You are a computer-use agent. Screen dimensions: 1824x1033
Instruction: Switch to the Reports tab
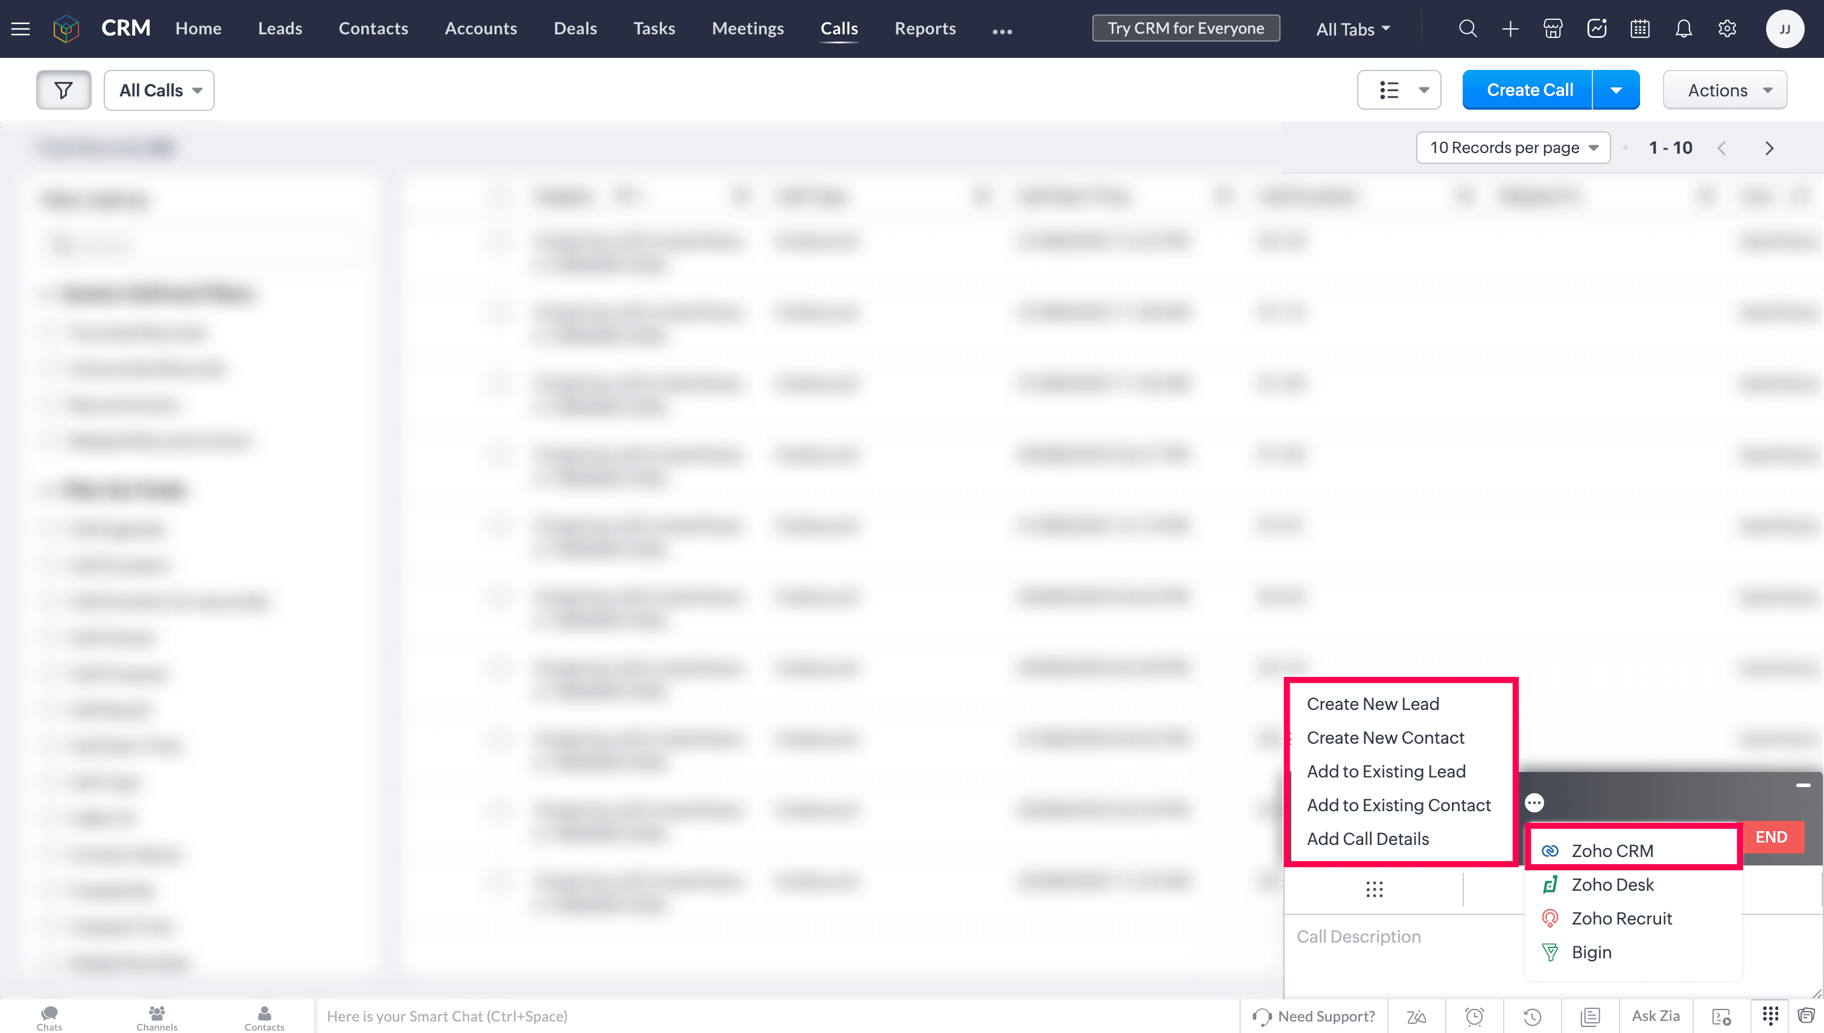click(925, 28)
